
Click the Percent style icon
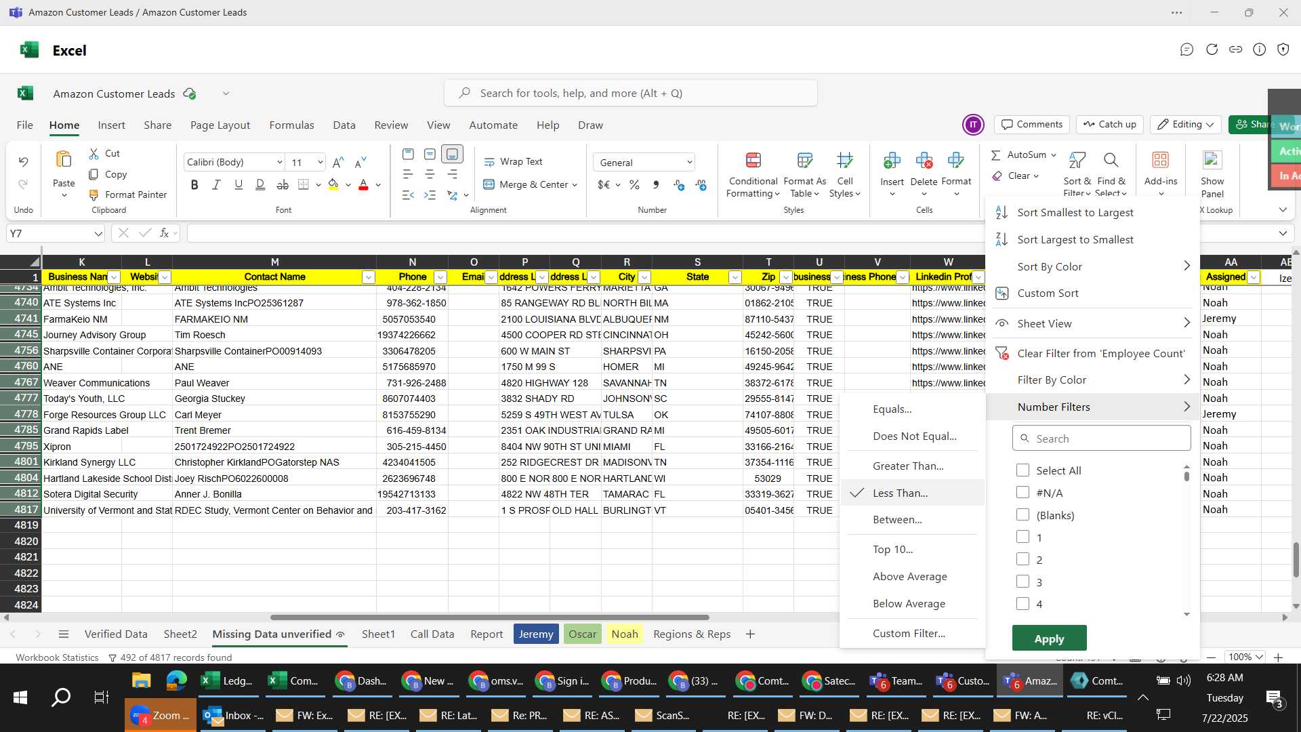[x=634, y=185]
